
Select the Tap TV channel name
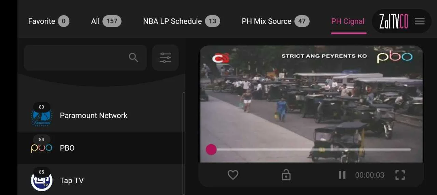(72, 181)
